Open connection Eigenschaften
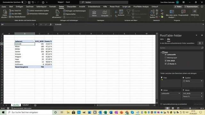Viewport: 205px width, 115px height. pyautogui.click(x=70, y=14)
